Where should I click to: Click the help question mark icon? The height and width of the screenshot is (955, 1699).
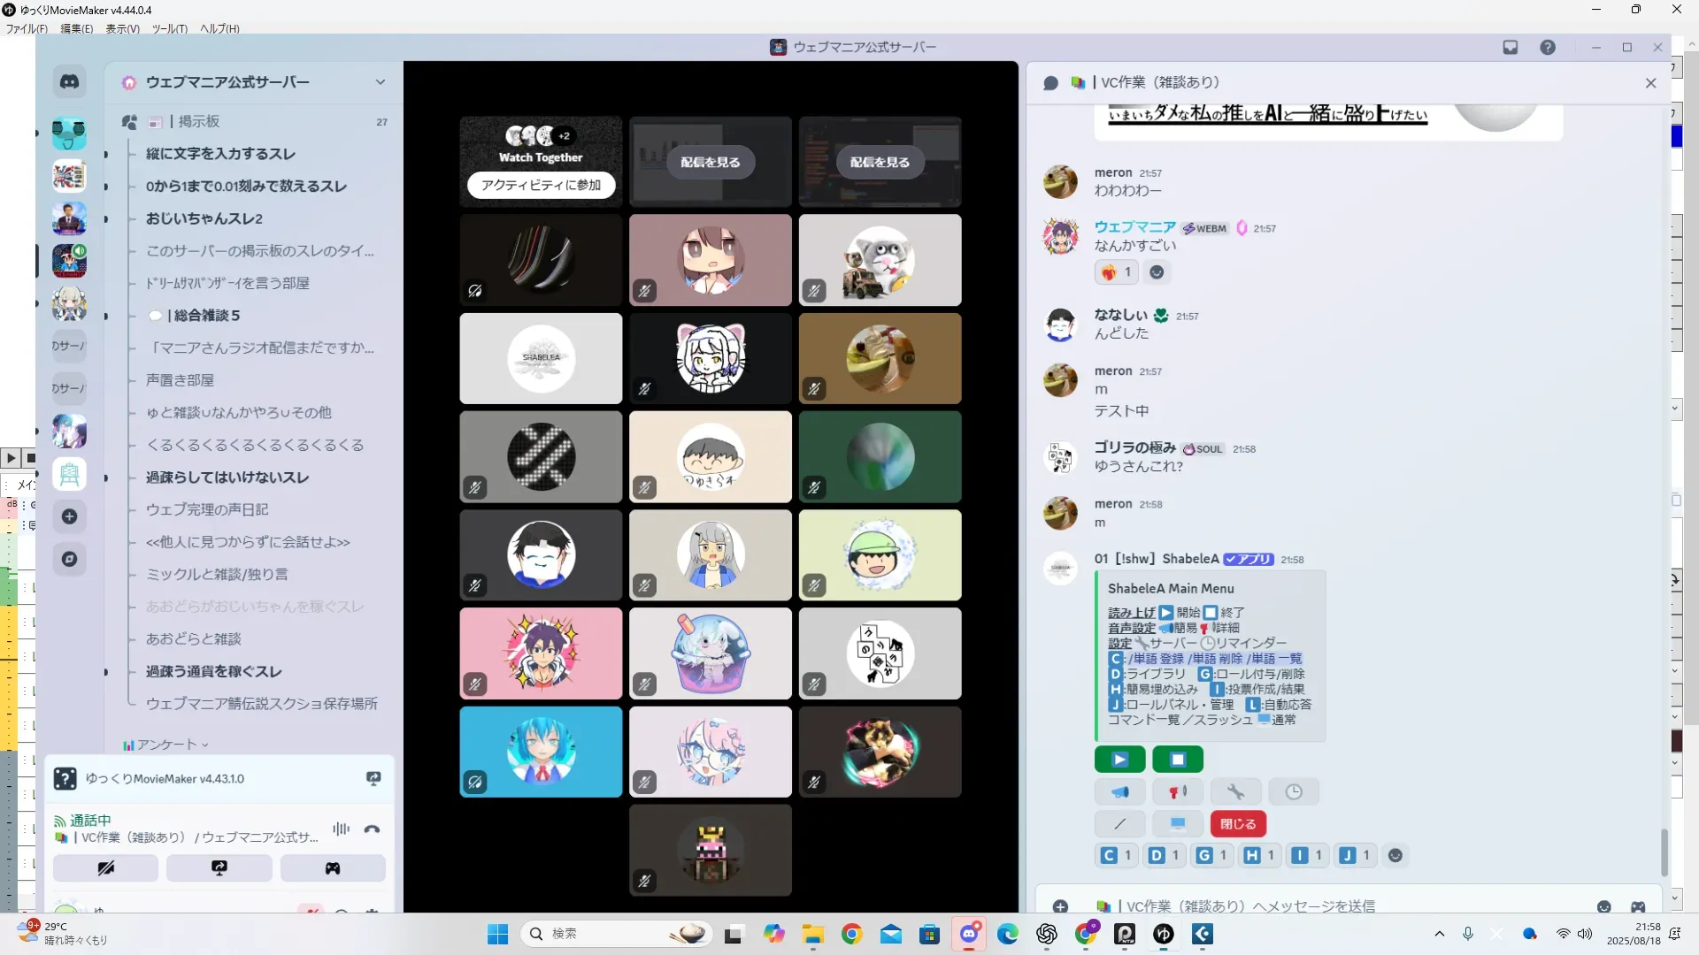(1547, 48)
